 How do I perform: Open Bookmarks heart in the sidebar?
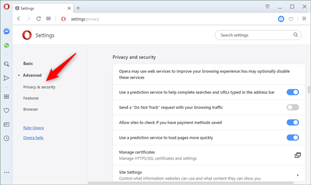[x=6, y=111]
